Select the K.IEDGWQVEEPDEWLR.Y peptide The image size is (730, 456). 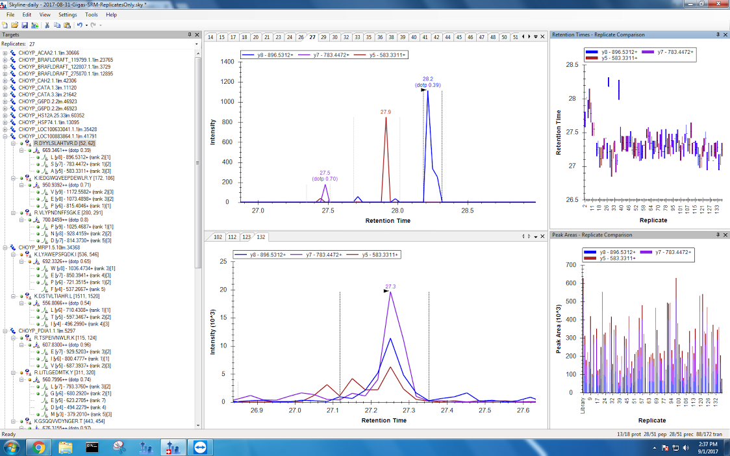[64, 178]
